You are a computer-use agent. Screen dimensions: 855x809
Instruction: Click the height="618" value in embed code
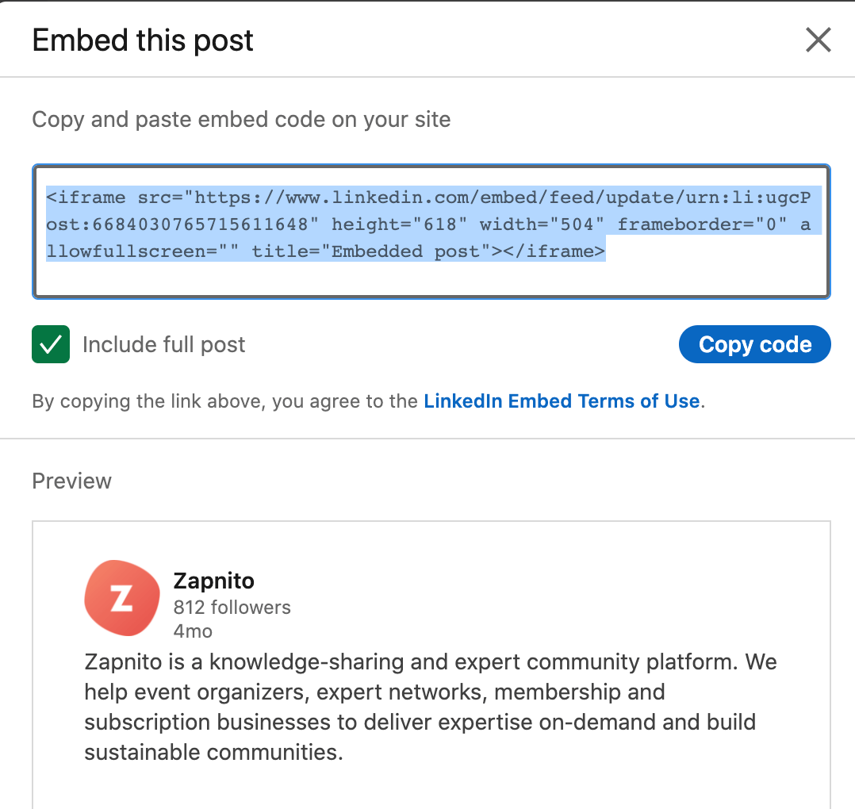tap(394, 224)
